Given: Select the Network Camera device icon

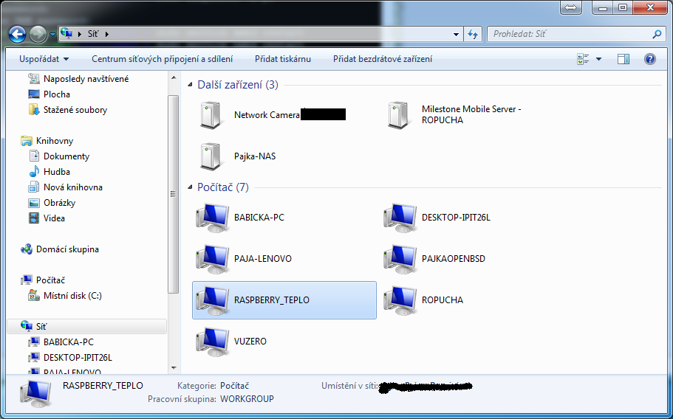Looking at the screenshot, I should tap(211, 115).
